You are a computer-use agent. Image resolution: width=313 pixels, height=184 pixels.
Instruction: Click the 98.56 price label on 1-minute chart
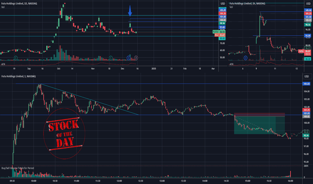(x=306, y=135)
